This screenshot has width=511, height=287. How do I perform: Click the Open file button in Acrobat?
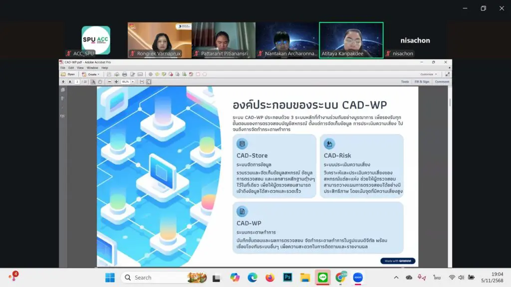pos(68,74)
